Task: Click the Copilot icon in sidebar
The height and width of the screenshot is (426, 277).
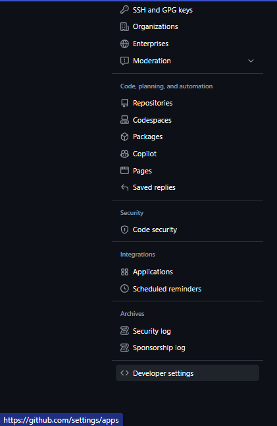Action: pos(124,154)
